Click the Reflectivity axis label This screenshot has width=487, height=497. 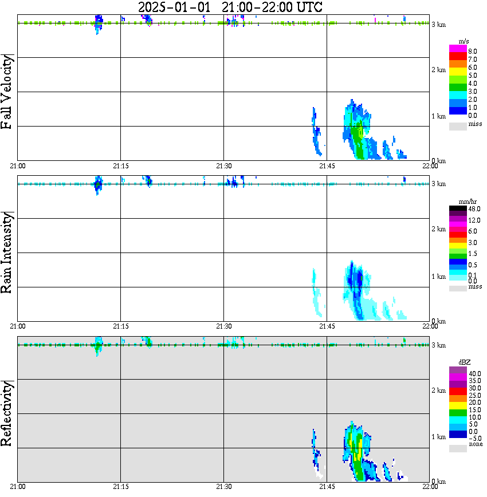[6, 413]
